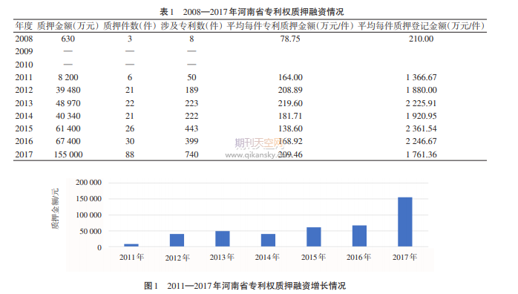This screenshot has height=294, width=518.
Task: Click the 2012年 axis label
Action: (177, 258)
